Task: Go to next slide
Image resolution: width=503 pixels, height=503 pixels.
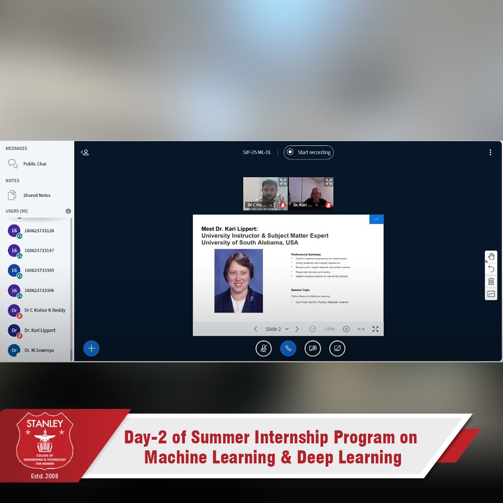Action: pyautogui.click(x=297, y=329)
